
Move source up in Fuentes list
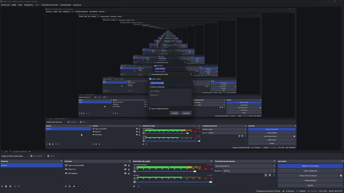[78, 186]
